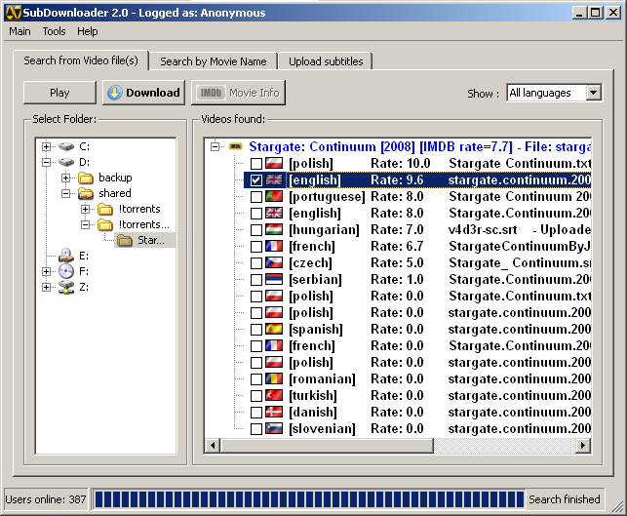Expand the first !torrents folder node
The height and width of the screenshot is (516, 627).
click(85, 209)
